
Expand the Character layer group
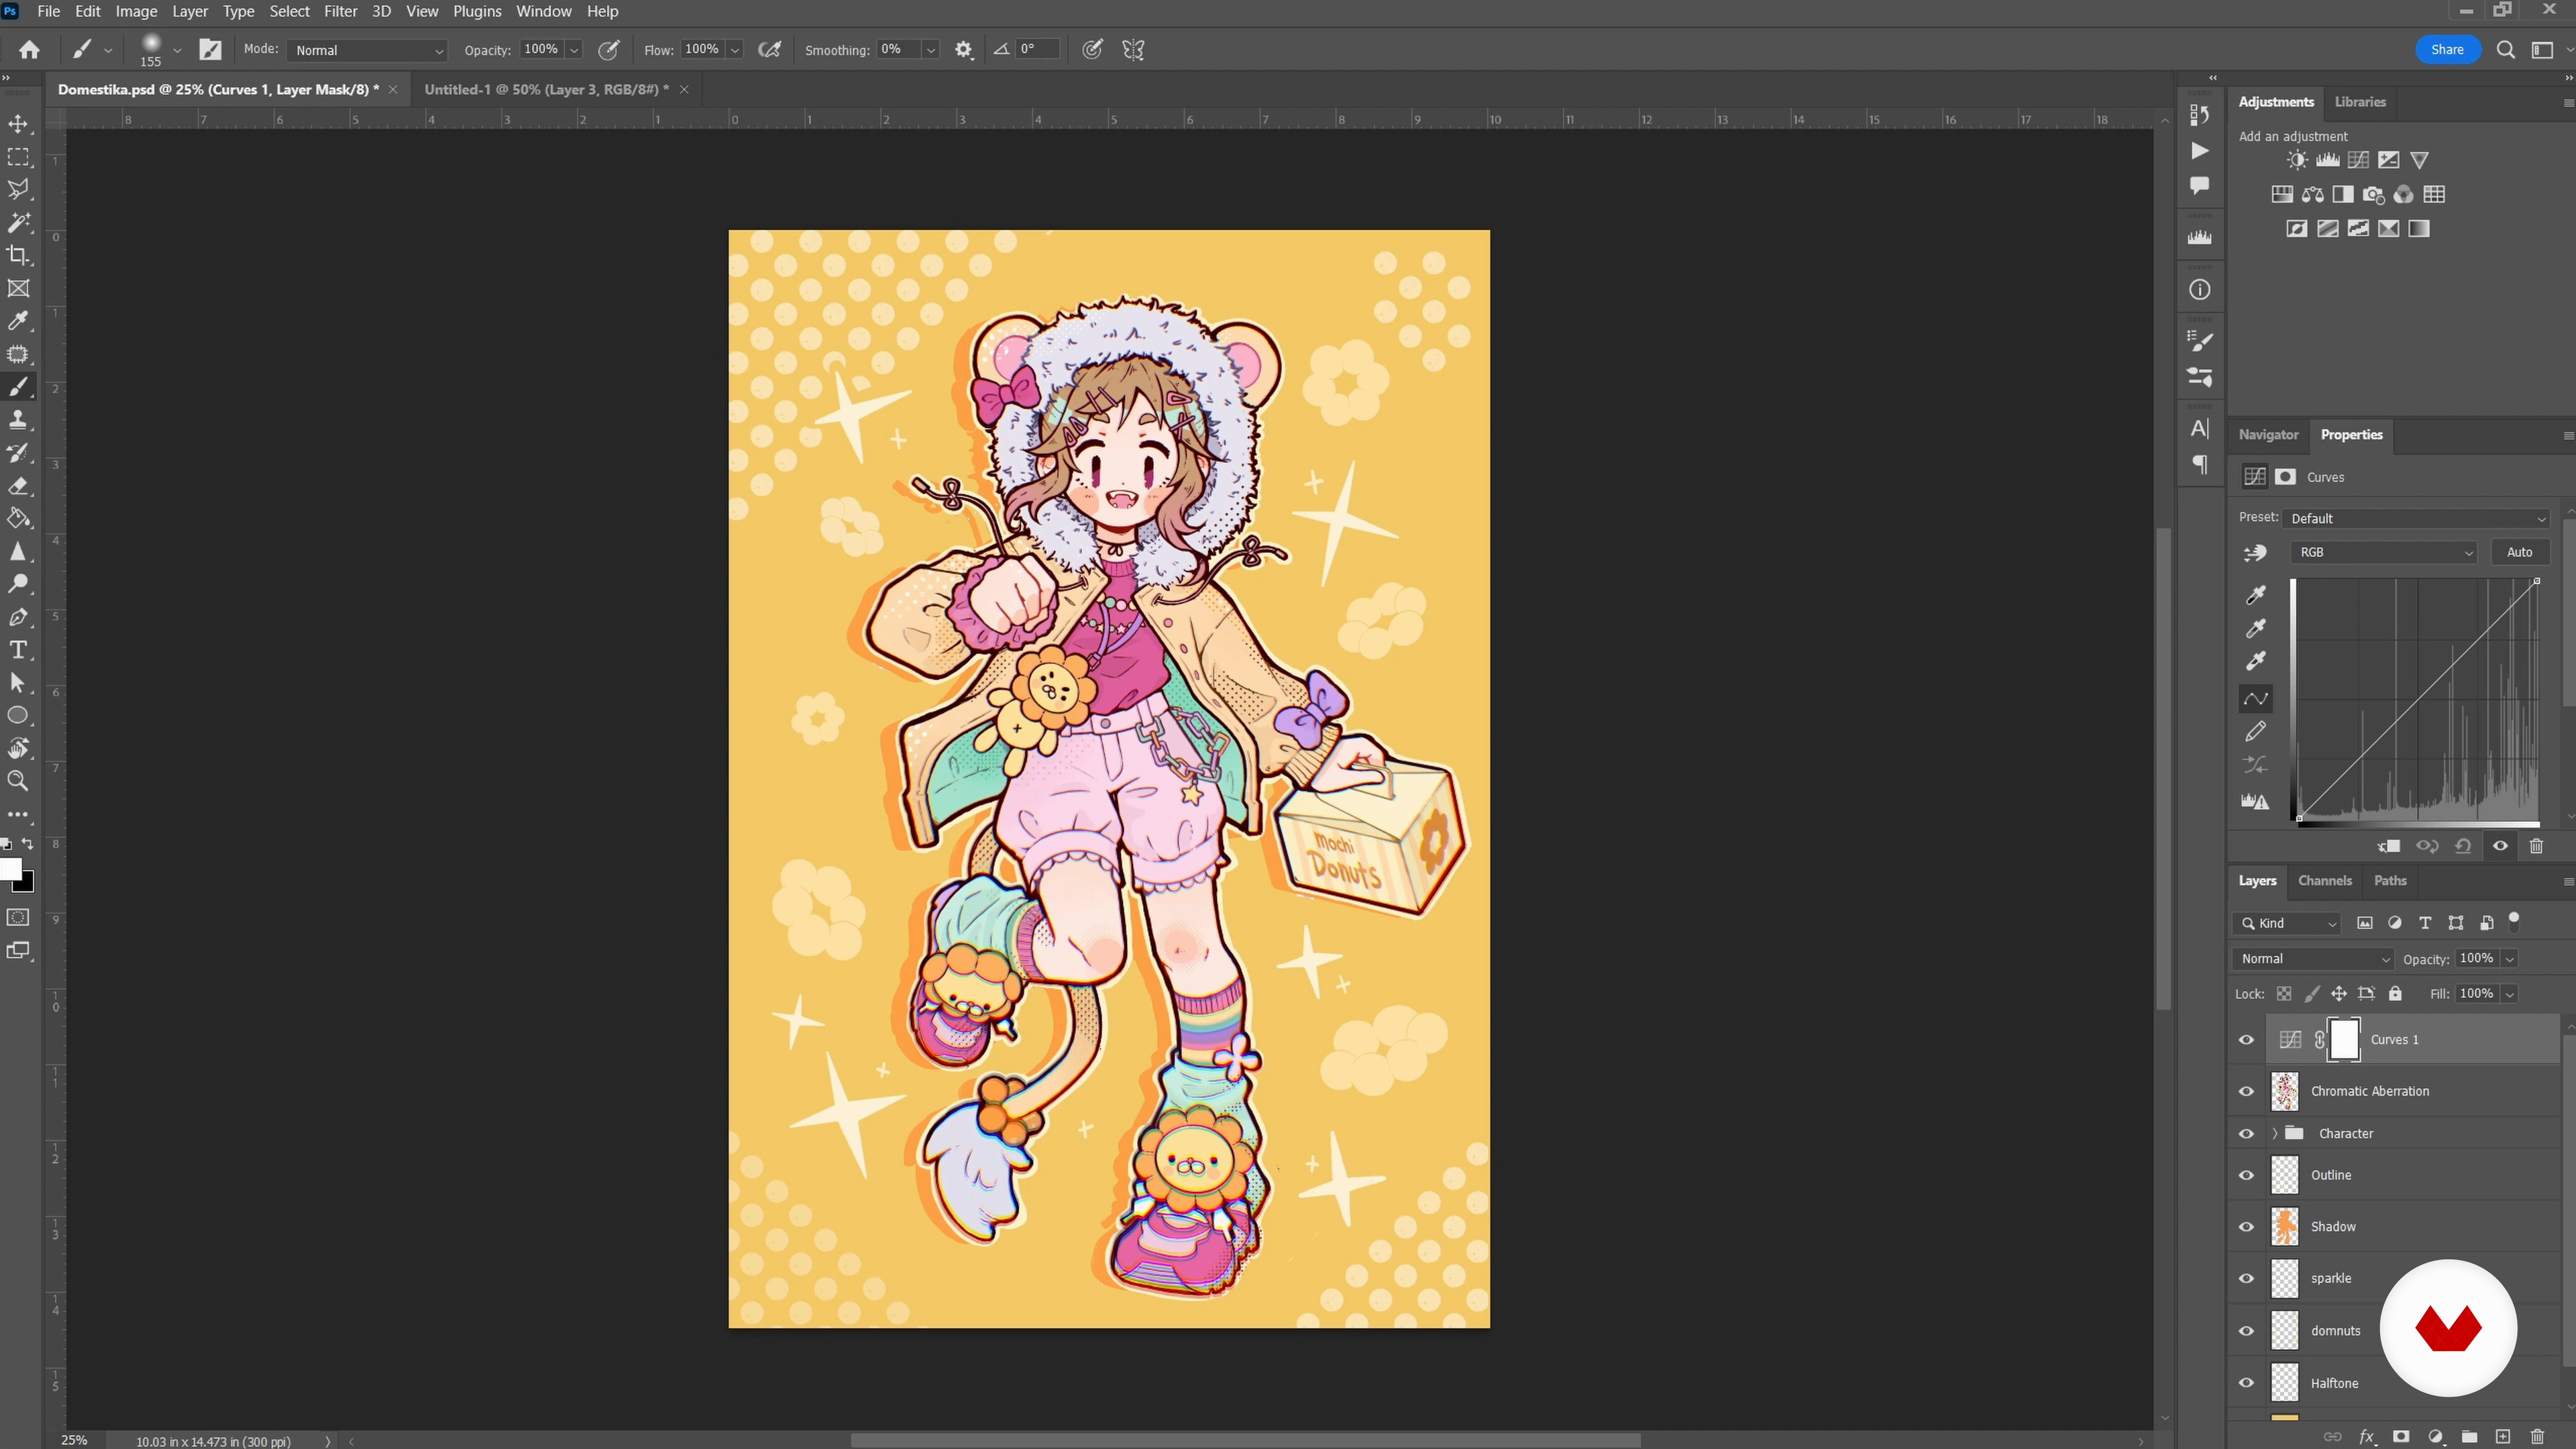pos(2275,1133)
